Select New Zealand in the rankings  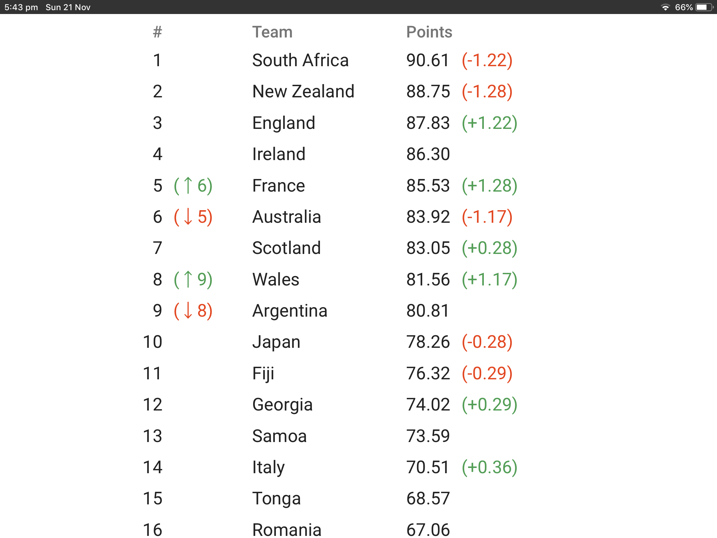(x=303, y=91)
